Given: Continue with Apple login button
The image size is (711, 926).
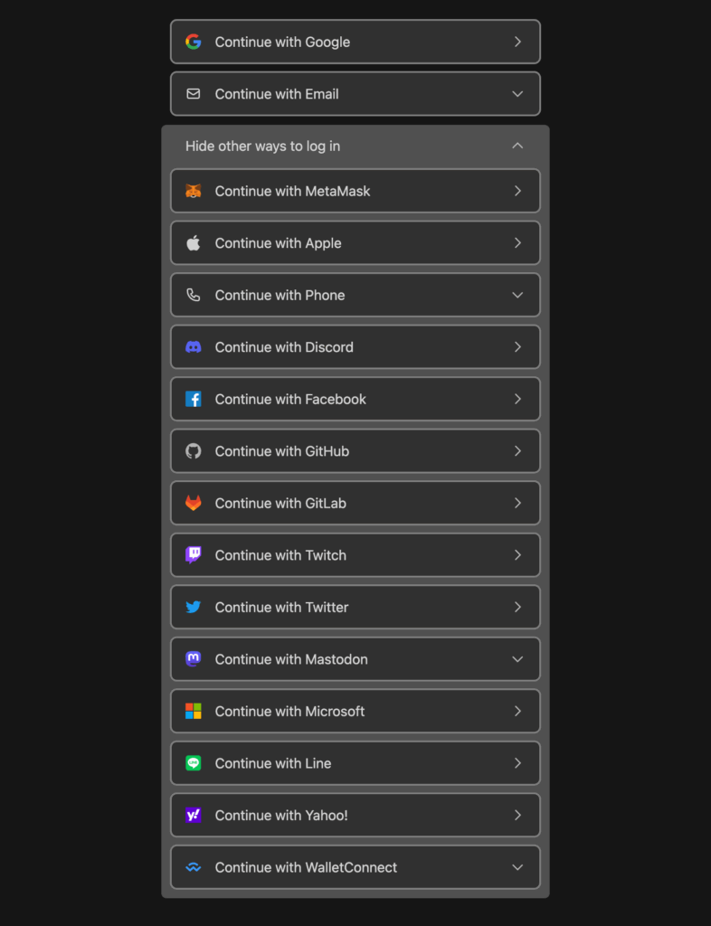Looking at the screenshot, I should coord(355,242).
